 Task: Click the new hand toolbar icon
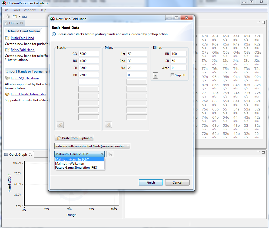15,17
